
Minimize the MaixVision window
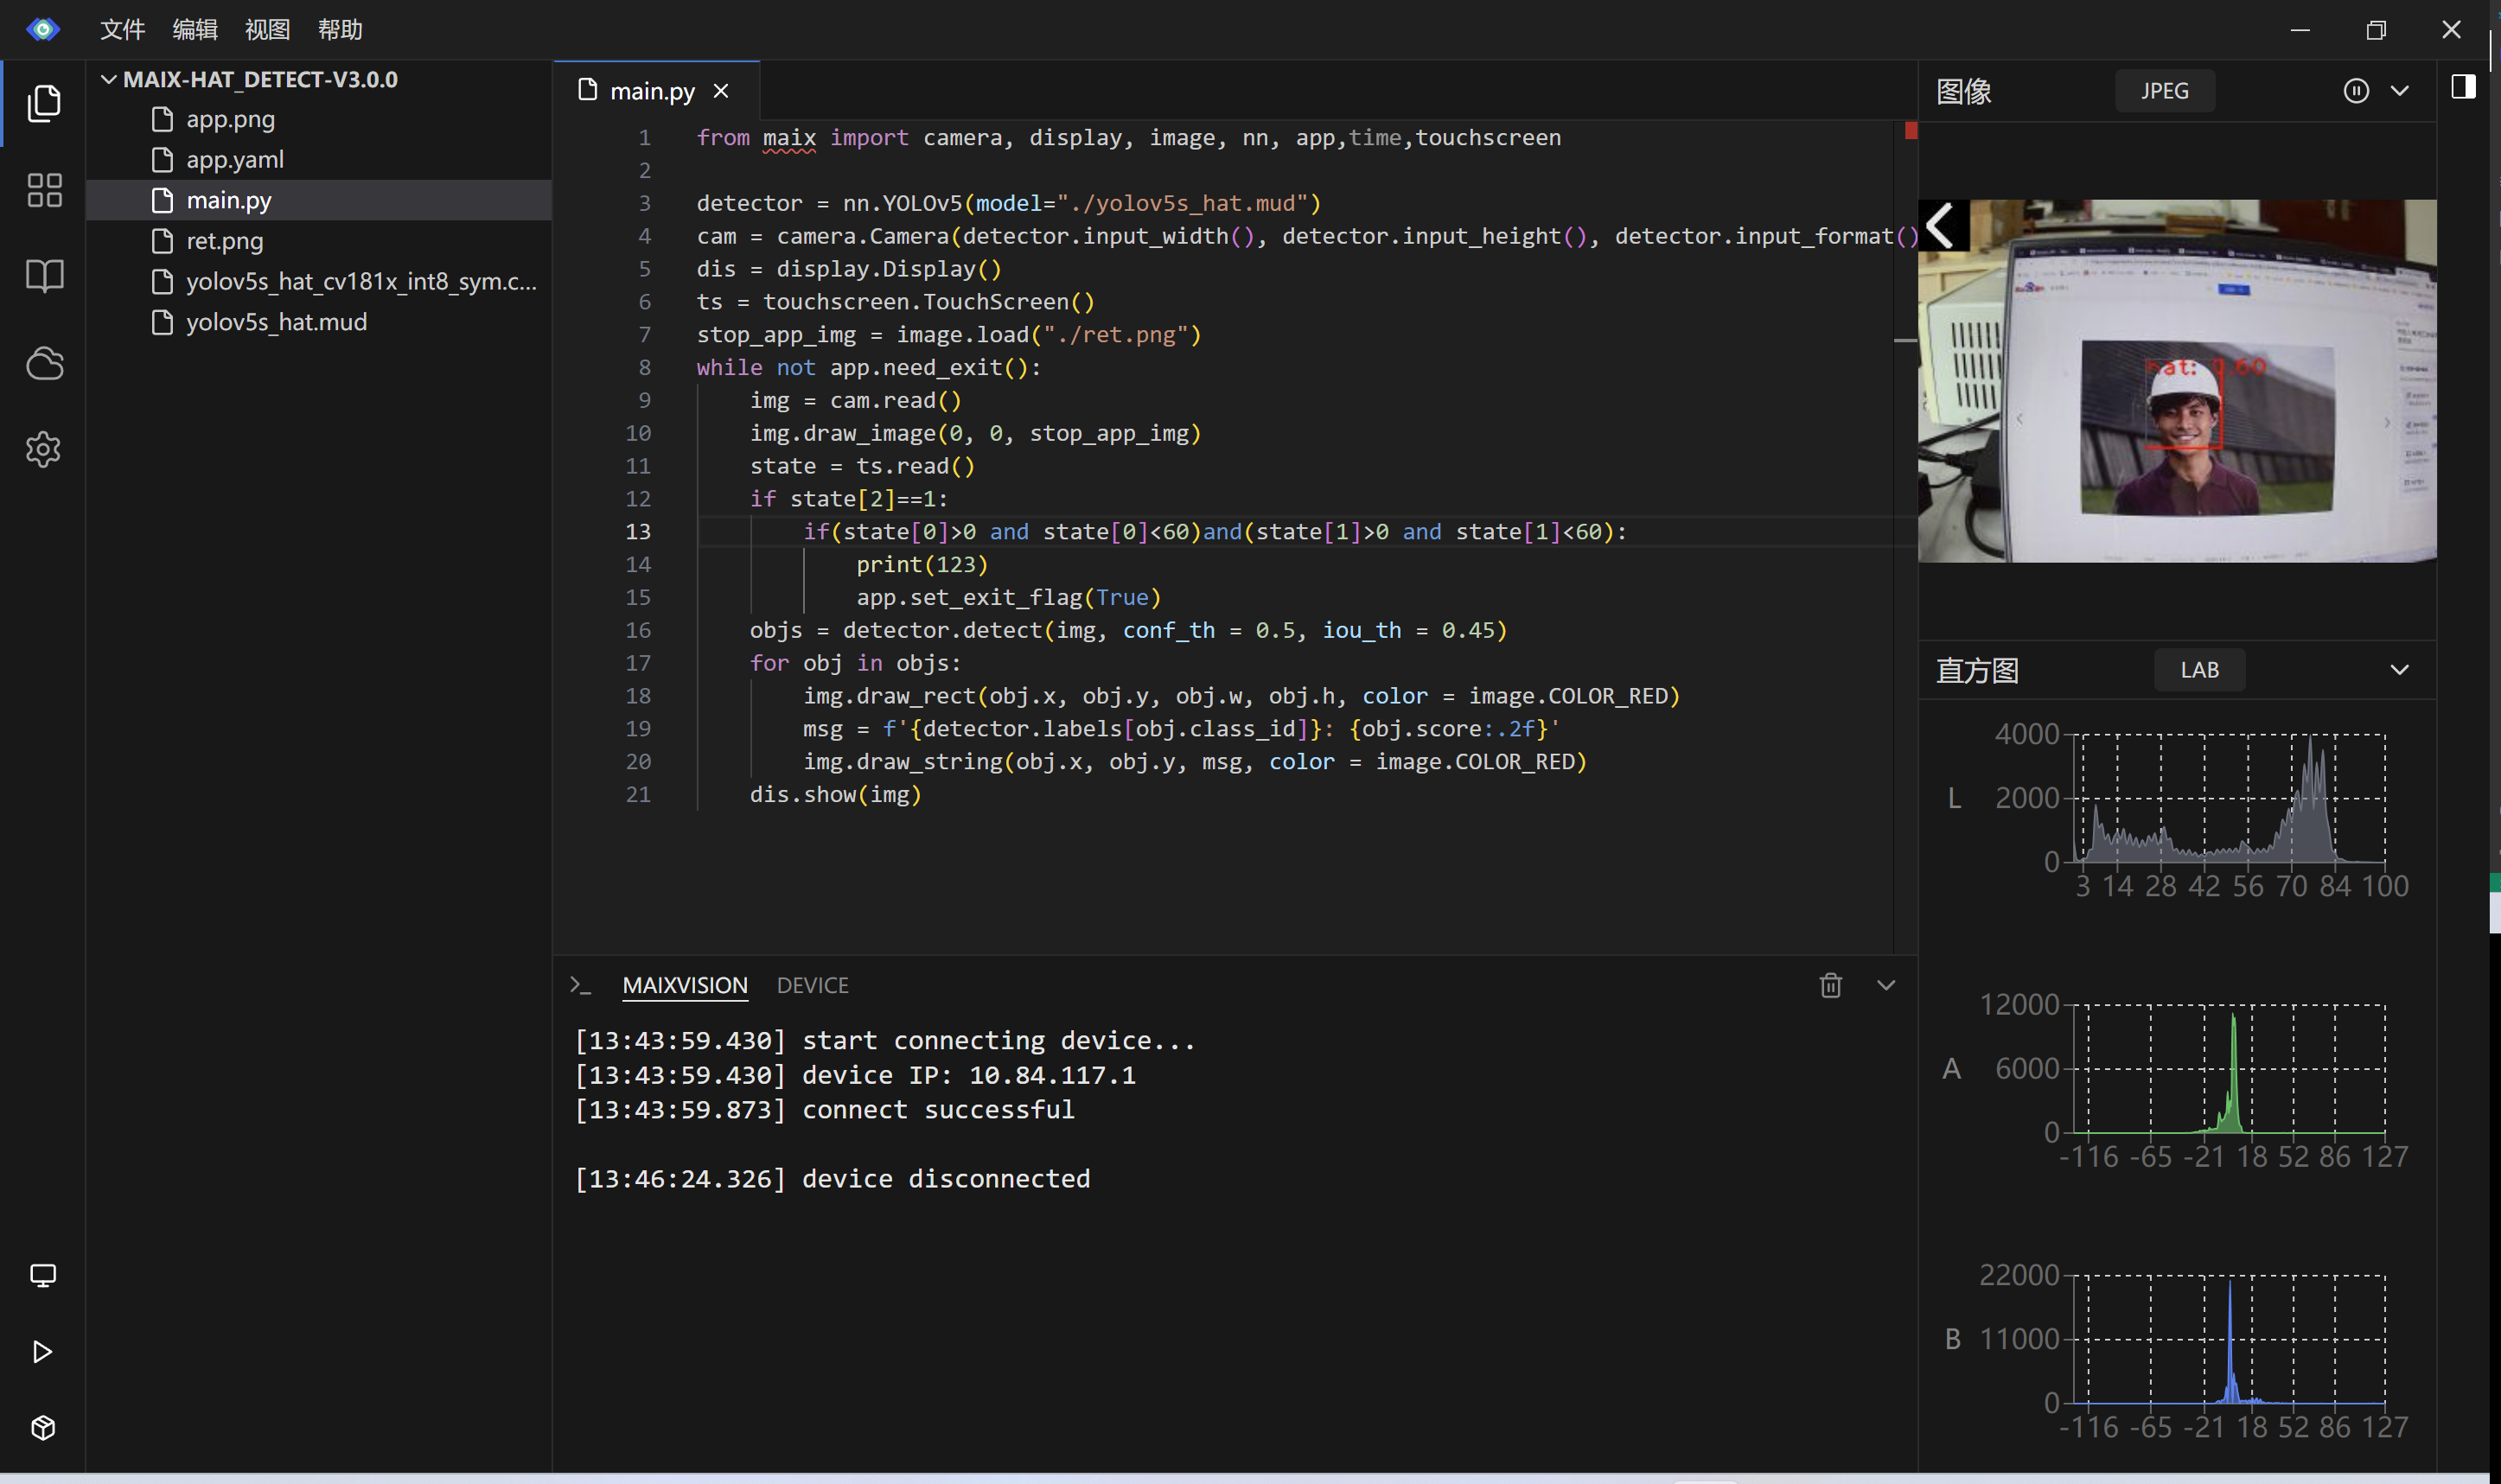2300,29
